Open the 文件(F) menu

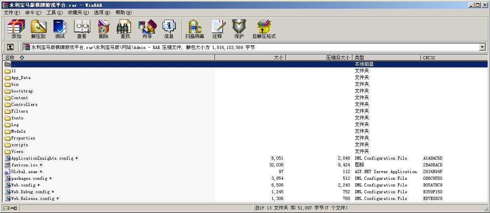tap(12, 12)
